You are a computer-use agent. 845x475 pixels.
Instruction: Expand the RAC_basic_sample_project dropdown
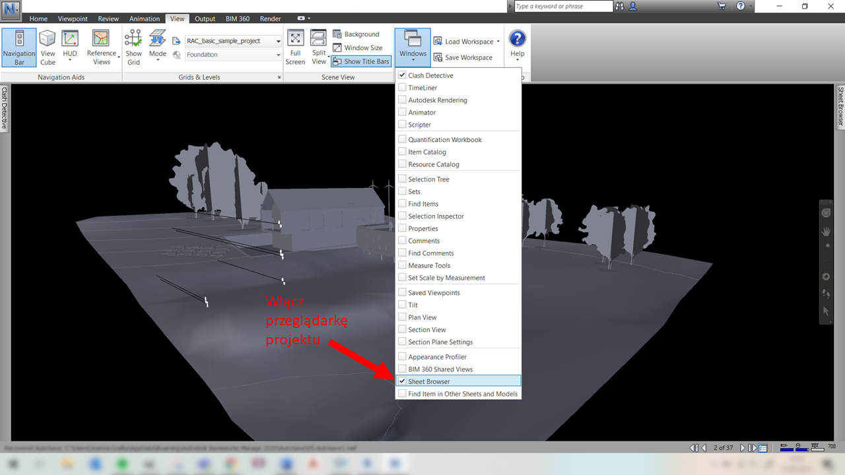[x=278, y=41]
